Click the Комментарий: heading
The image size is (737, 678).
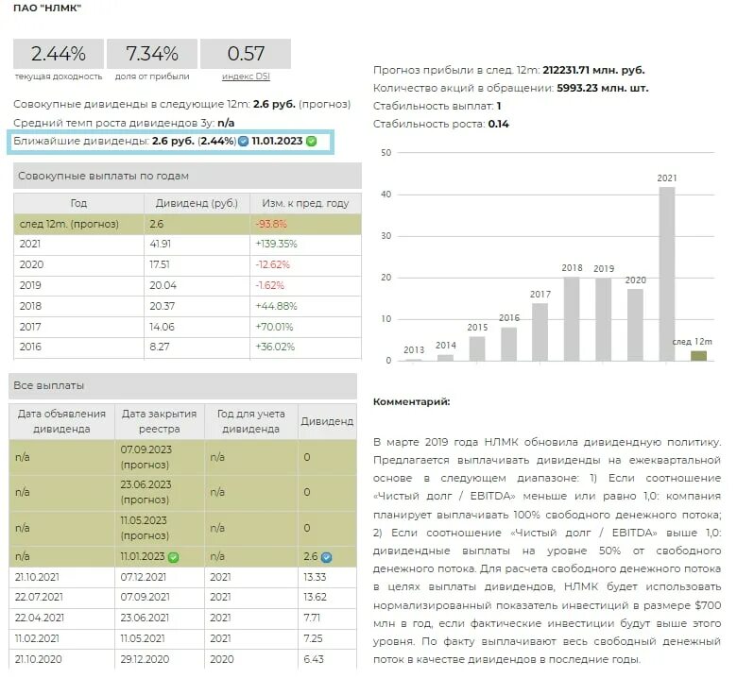click(x=411, y=401)
